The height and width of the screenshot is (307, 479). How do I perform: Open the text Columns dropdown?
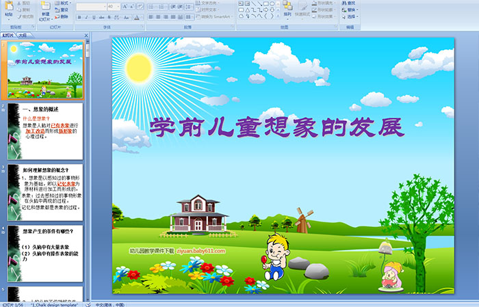(189, 17)
